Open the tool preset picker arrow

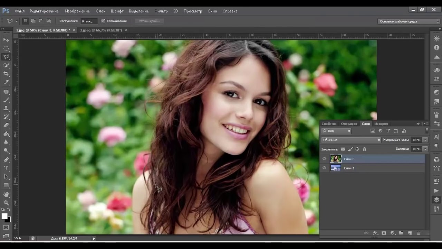(x=17, y=21)
